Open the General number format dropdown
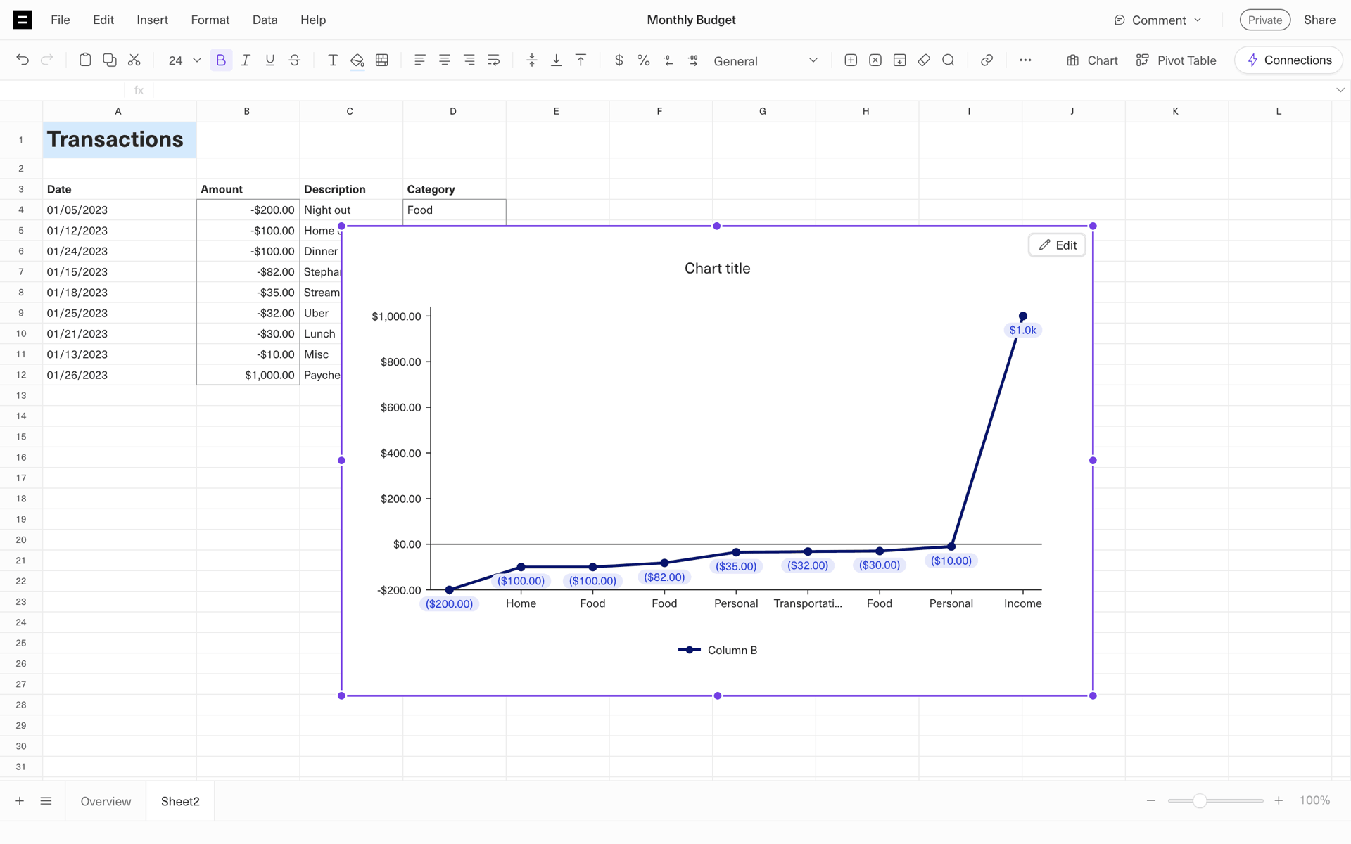 click(766, 61)
